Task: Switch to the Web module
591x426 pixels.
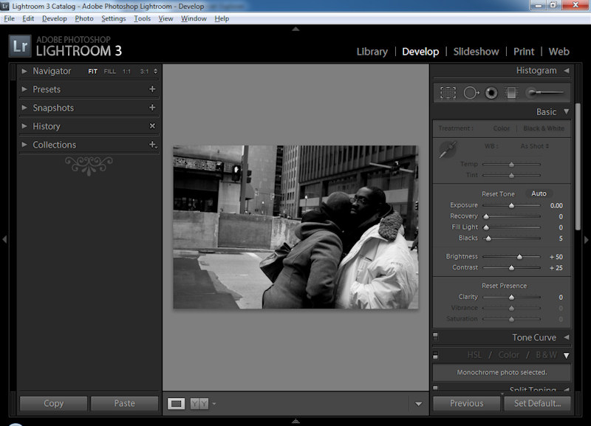Action: point(558,52)
